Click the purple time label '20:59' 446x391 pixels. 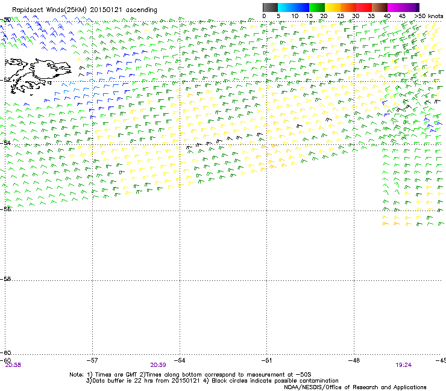pos(158,365)
